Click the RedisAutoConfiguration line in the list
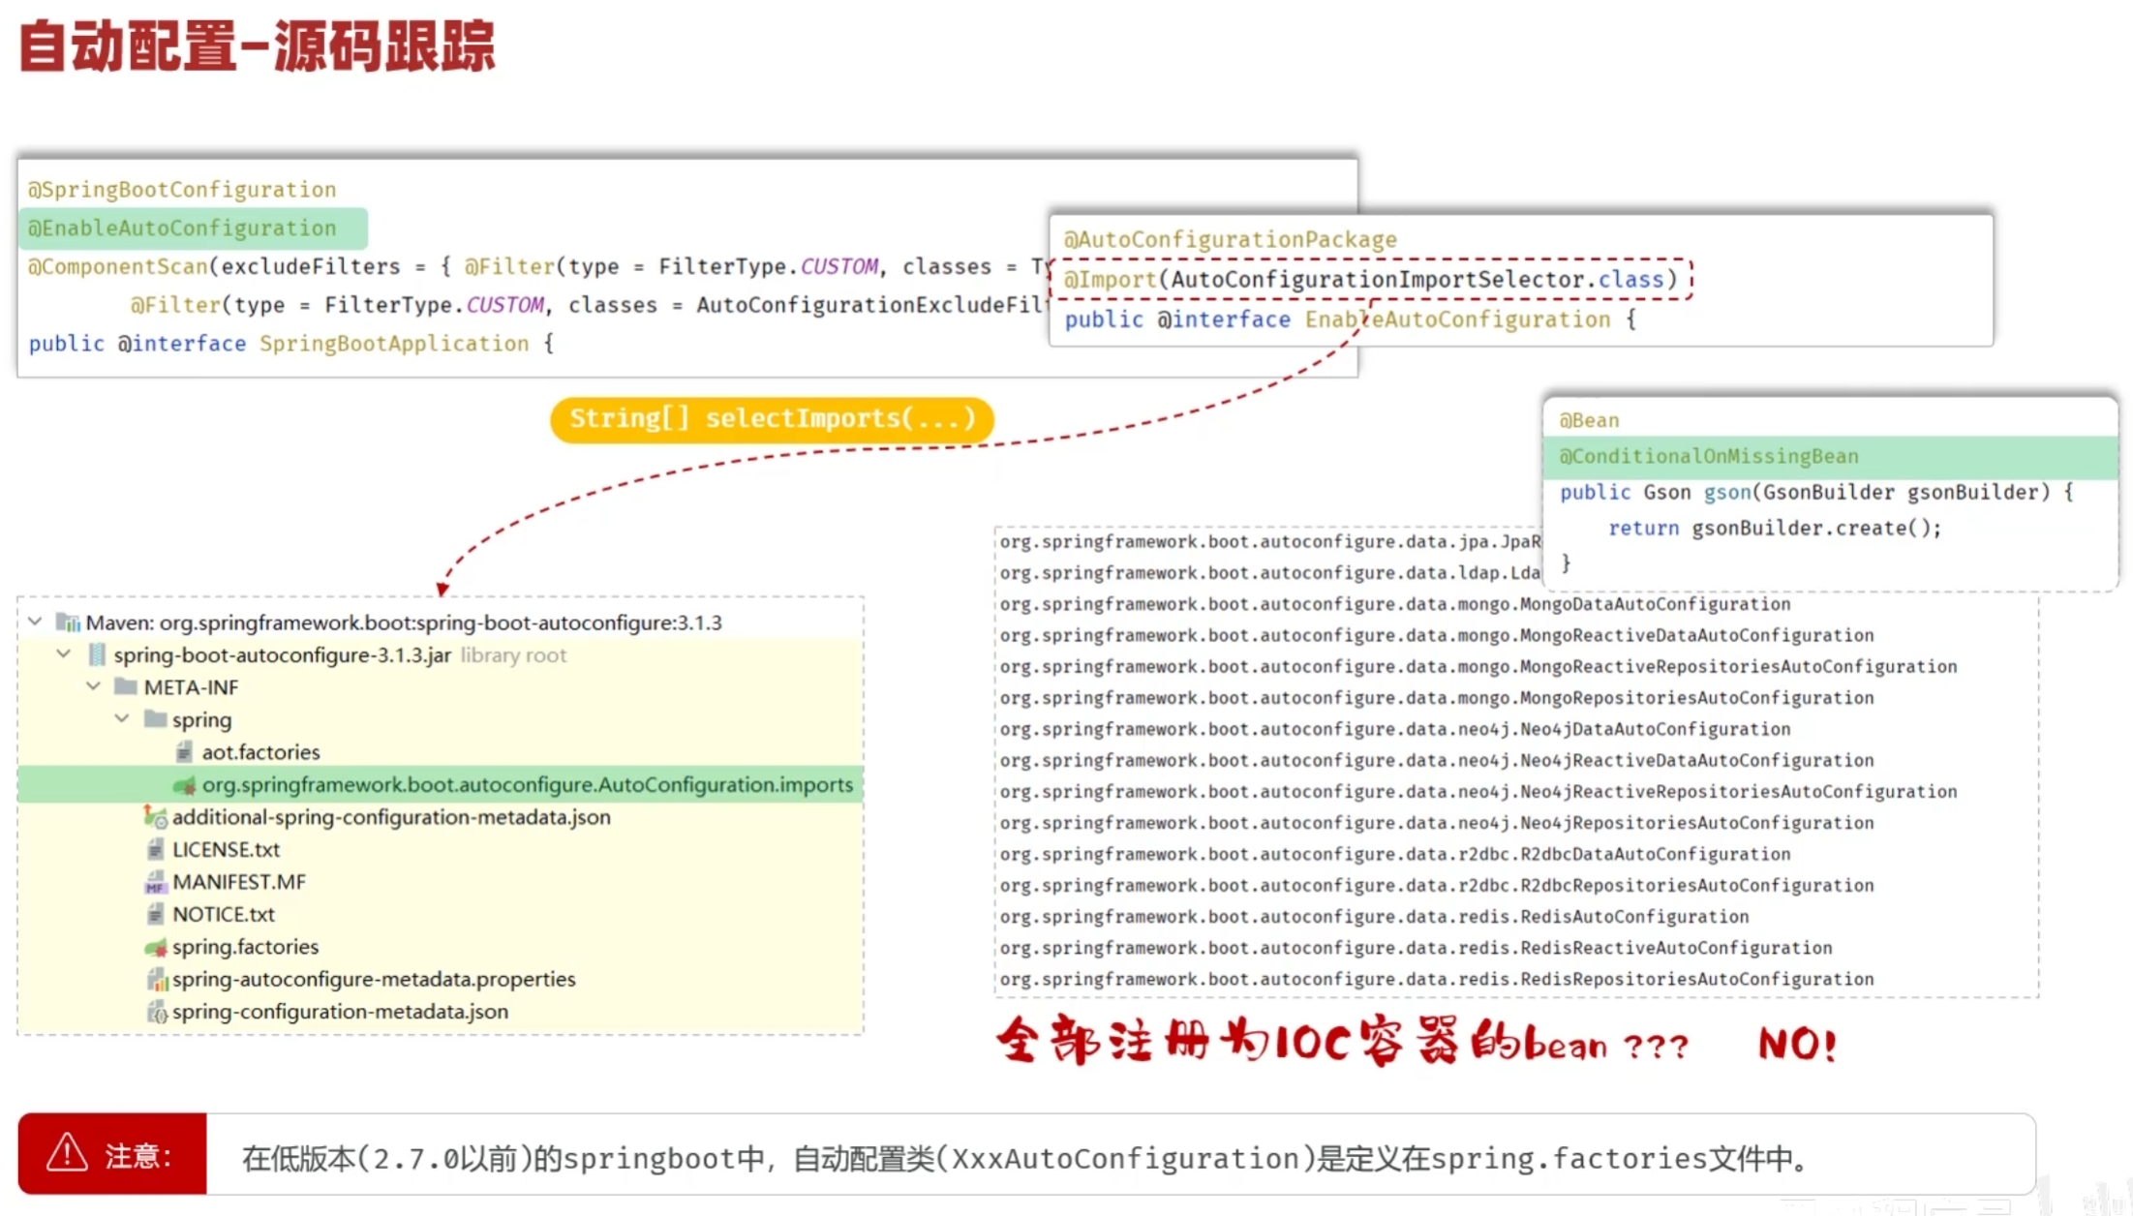 1374,917
